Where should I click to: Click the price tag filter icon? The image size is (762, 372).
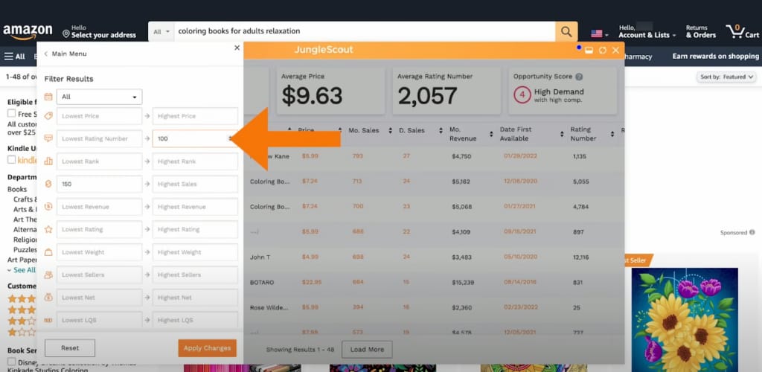pyautogui.click(x=48, y=116)
